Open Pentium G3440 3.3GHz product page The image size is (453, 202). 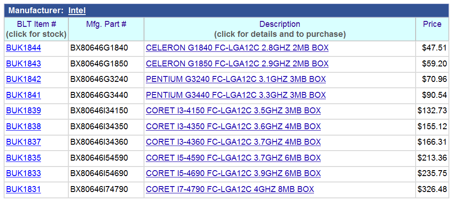click(x=236, y=95)
